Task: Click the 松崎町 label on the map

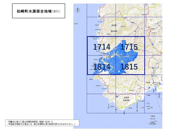Action: 109,57
